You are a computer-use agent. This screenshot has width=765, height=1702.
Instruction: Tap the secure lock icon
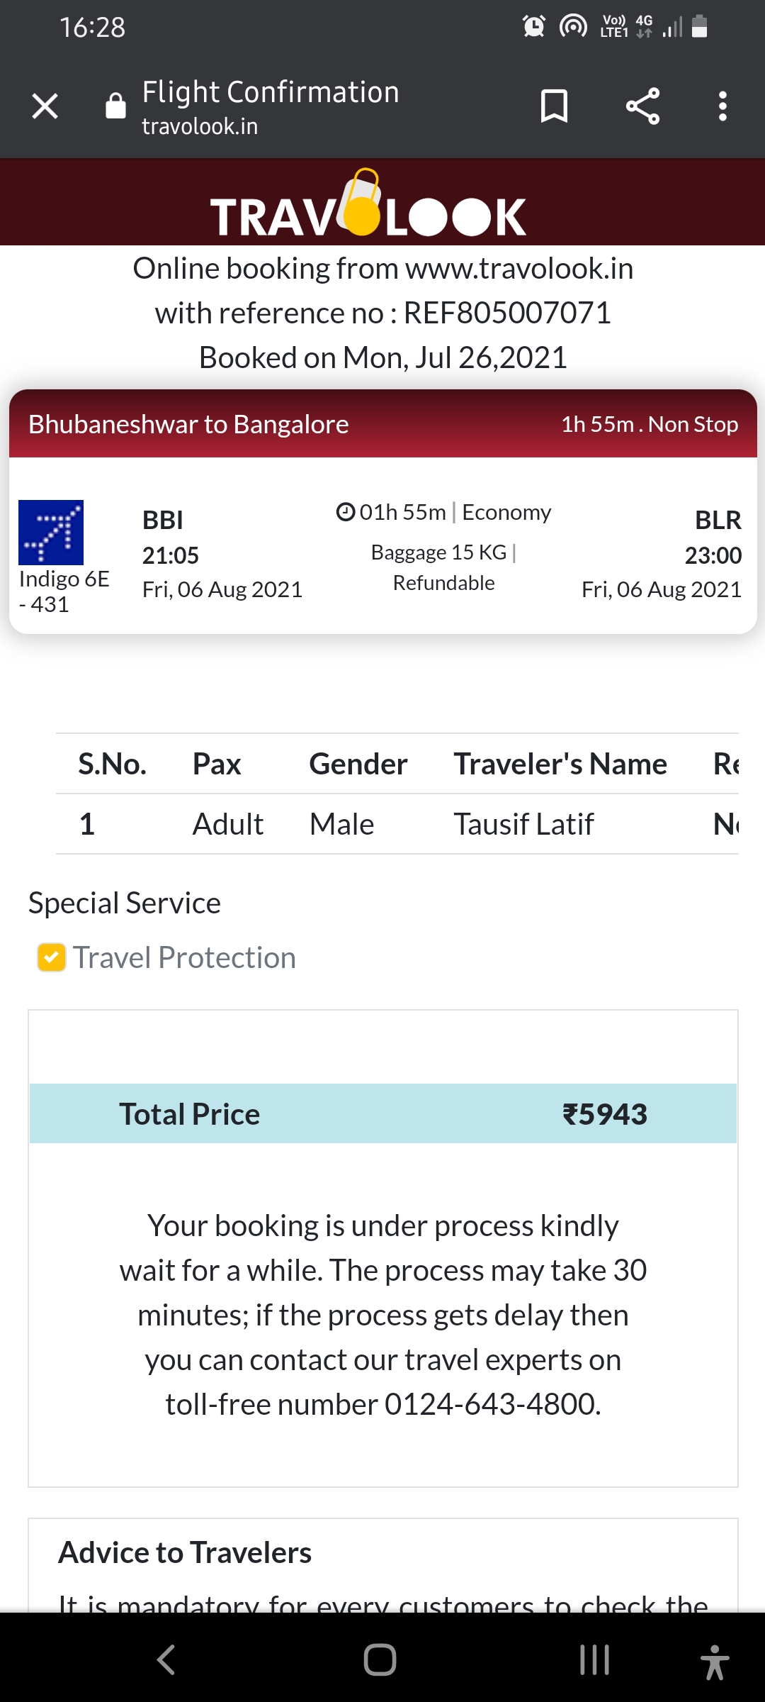click(115, 106)
